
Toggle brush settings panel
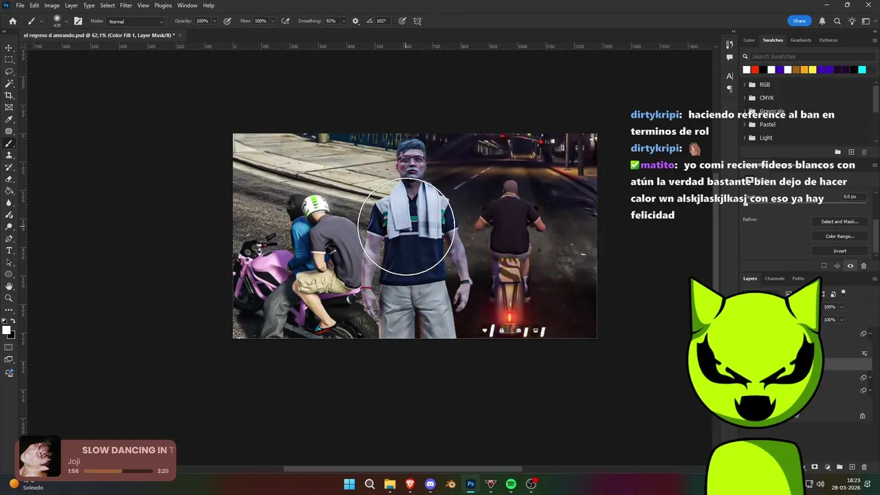78,21
